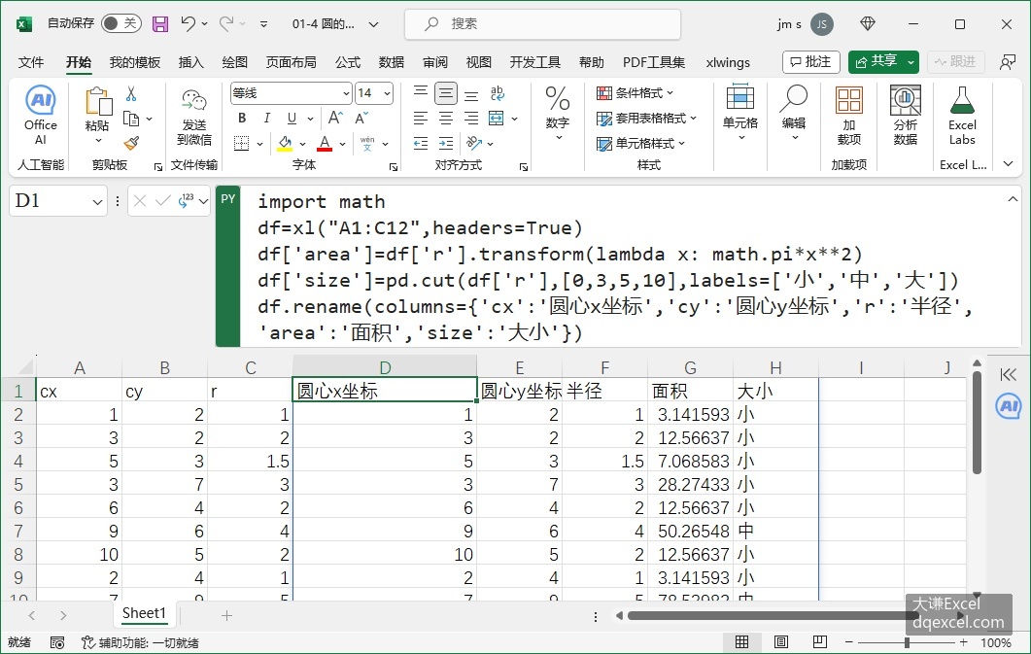1031x654 pixels.
Task: Open the Format as Table dropdown
Action: pos(646,119)
